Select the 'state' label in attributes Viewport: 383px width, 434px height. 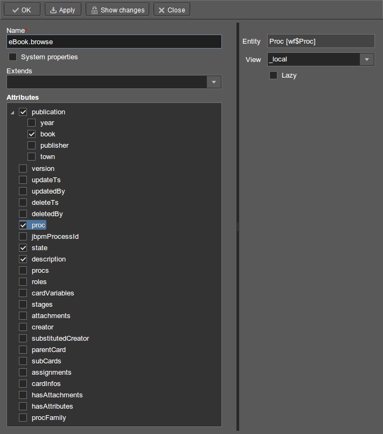(39, 248)
